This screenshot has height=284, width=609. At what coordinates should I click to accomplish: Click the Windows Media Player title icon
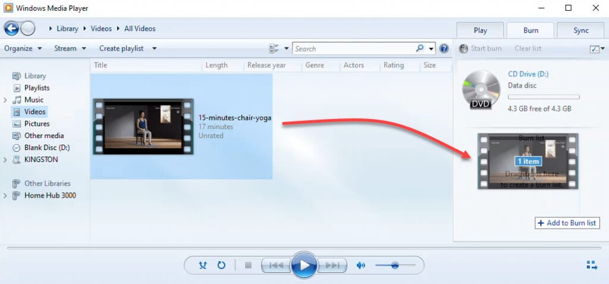(8, 8)
